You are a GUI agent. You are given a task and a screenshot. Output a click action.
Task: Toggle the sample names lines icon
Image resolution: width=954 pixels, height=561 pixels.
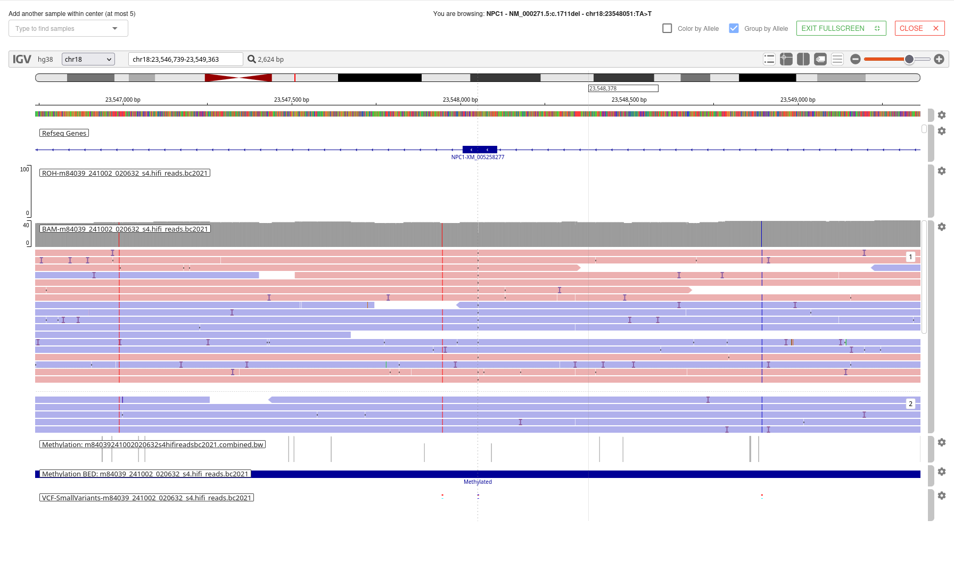click(x=837, y=59)
